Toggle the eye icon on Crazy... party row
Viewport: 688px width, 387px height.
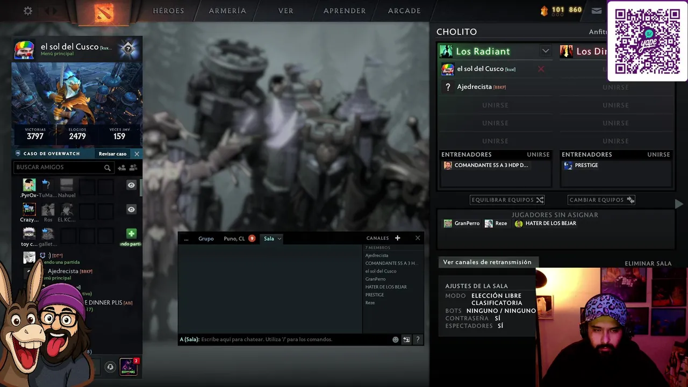click(x=131, y=209)
